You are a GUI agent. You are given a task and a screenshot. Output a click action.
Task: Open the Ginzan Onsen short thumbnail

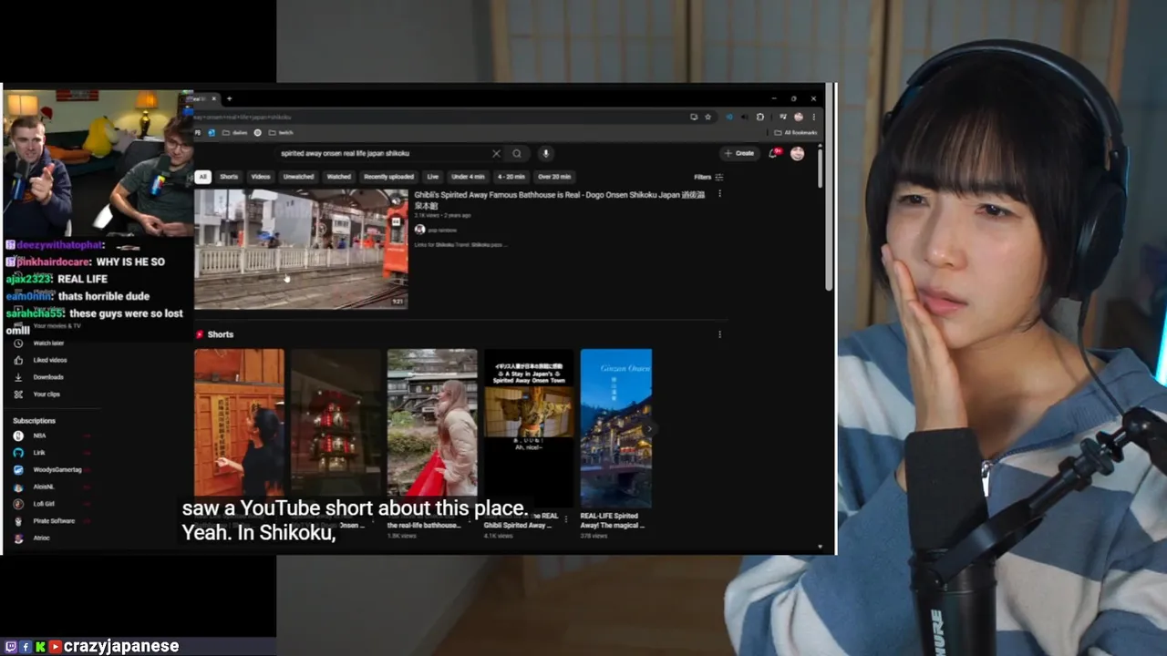pos(616,428)
